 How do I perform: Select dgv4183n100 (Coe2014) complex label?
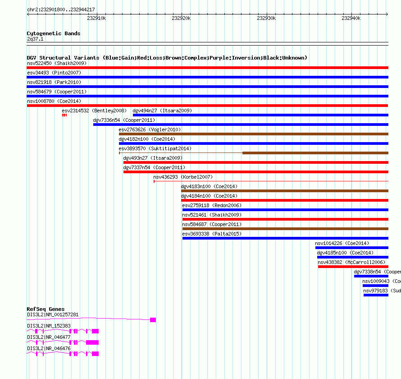209,186
